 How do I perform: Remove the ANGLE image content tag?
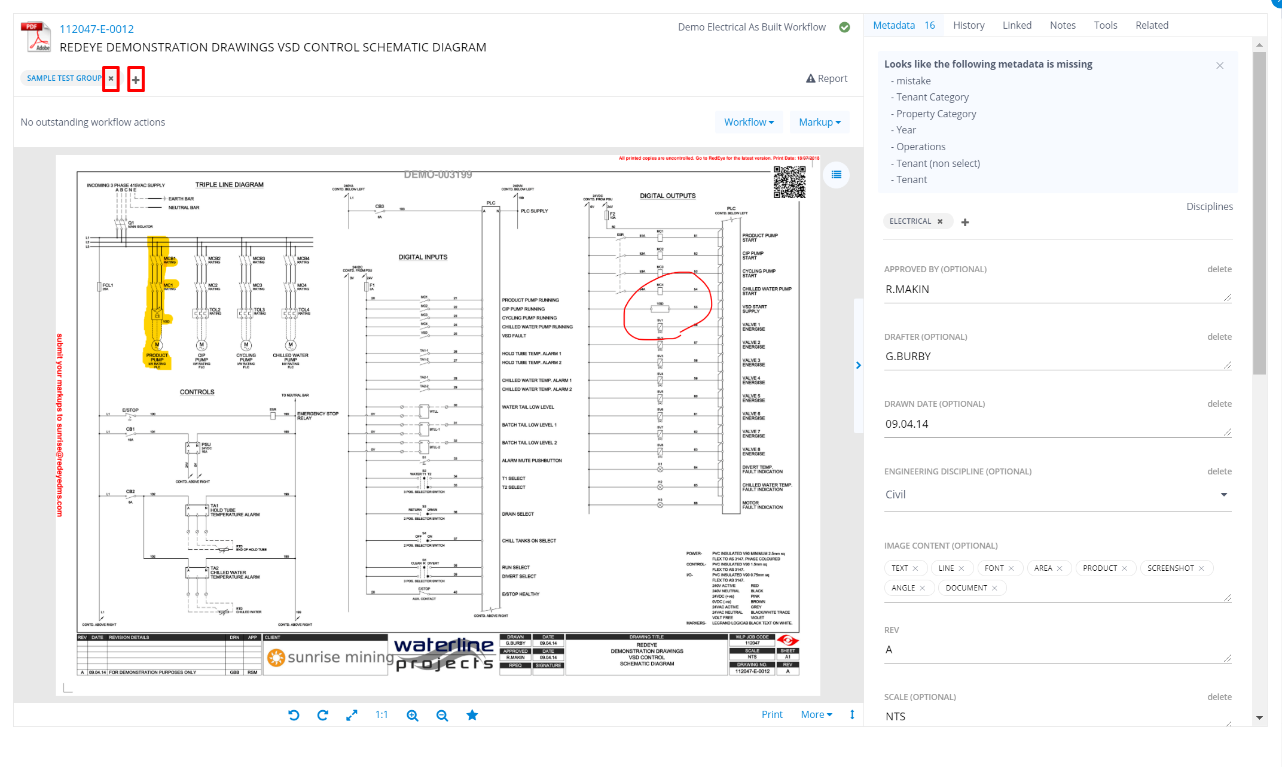pyautogui.click(x=923, y=588)
